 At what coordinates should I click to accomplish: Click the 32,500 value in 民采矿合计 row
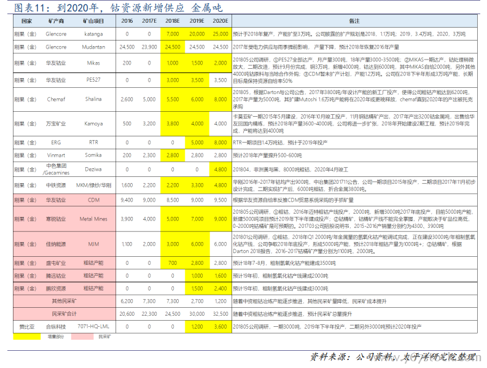click(220, 314)
